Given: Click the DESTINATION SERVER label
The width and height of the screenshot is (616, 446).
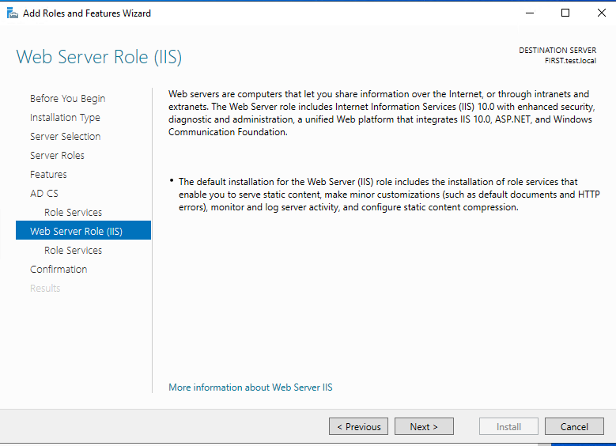Looking at the screenshot, I should tap(557, 51).
